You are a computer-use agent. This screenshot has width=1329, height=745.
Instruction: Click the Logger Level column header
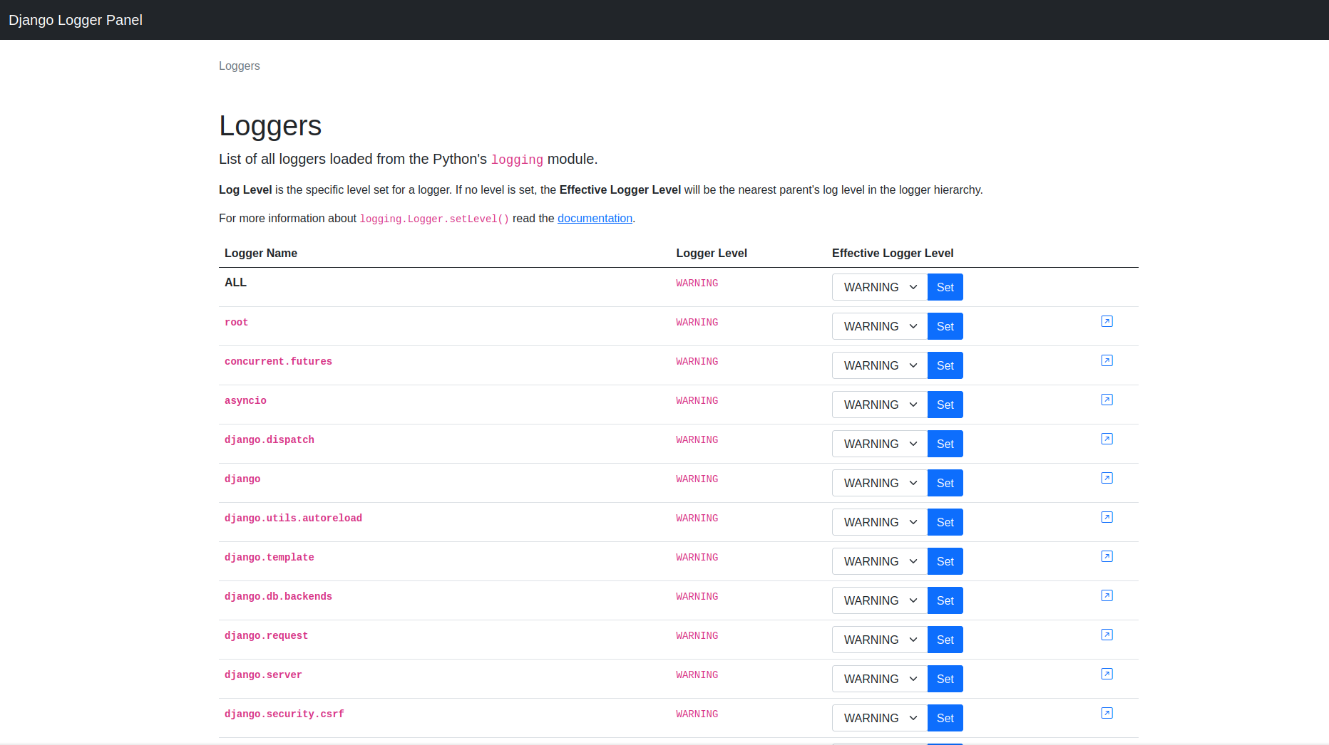tap(712, 253)
